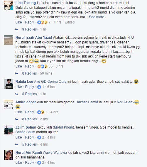The height and width of the screenshot is (167, 147).
Task: Click thumbs-up icon on Nurul Ain Ramli's comment
Action: click(39, 163)
